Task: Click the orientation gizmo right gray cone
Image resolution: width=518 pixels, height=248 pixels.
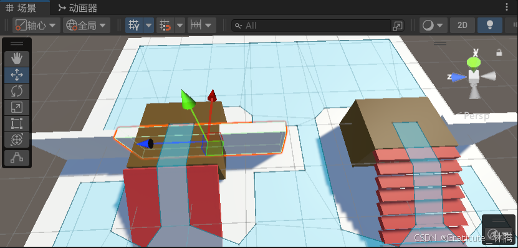Action: click(x=489, y=77)
